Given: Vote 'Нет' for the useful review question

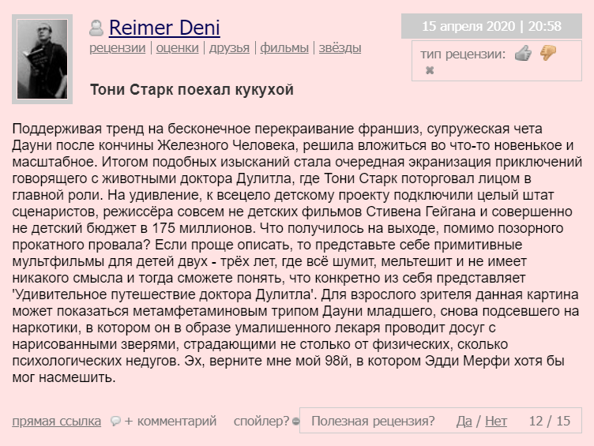Looking at the screenshot, I should [x=496, y=421].
